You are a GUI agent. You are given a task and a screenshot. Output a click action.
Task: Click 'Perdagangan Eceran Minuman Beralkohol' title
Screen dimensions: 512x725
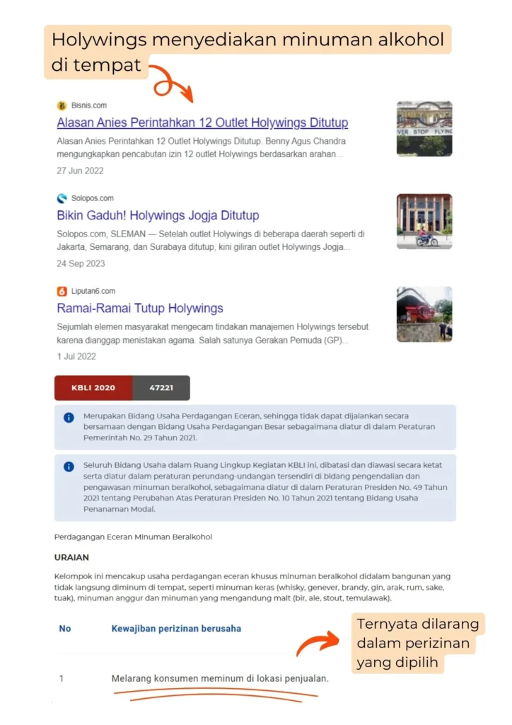coord(133,537)
